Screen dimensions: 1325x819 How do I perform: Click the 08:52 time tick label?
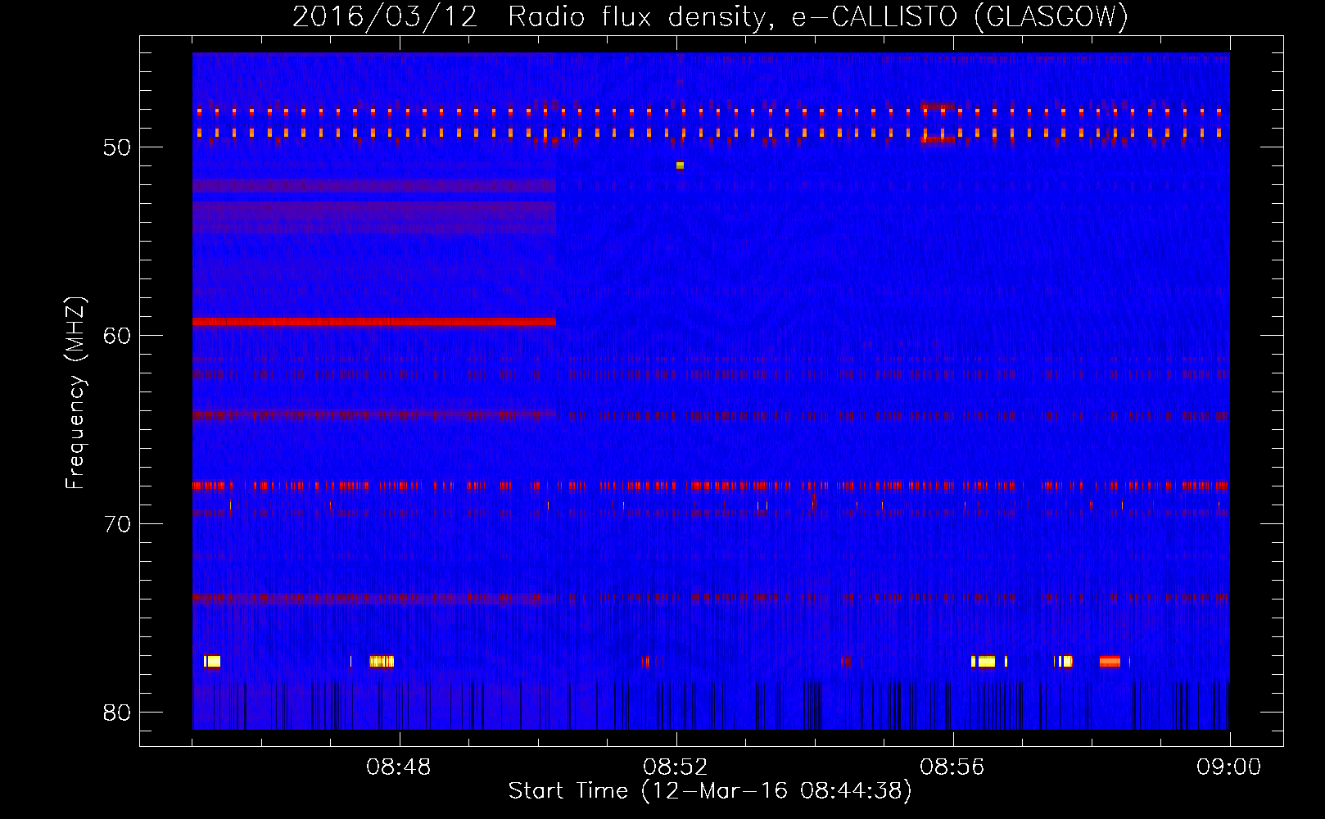tap(676, 767)
